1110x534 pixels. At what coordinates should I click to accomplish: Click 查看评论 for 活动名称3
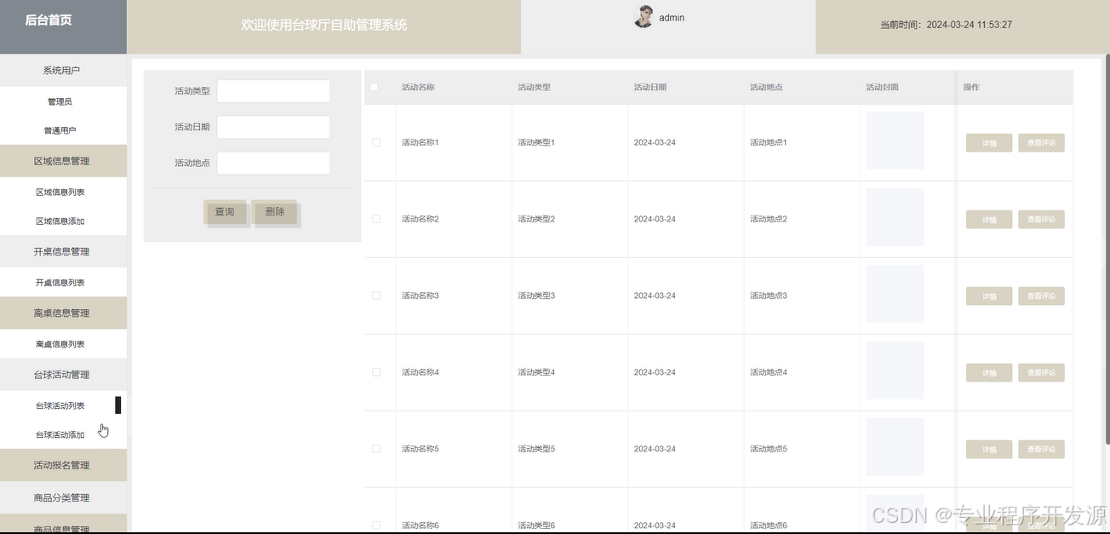pyautogui.click(x=1041, y=296)
